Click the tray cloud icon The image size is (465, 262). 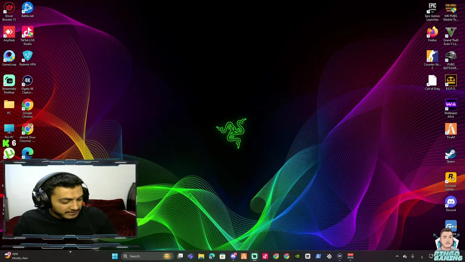[x=405, y=256]
